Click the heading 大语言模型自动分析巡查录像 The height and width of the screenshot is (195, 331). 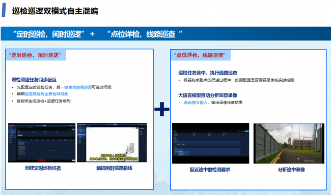(208, 95)
